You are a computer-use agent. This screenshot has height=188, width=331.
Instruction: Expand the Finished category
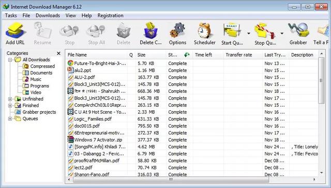pos(10,106)
